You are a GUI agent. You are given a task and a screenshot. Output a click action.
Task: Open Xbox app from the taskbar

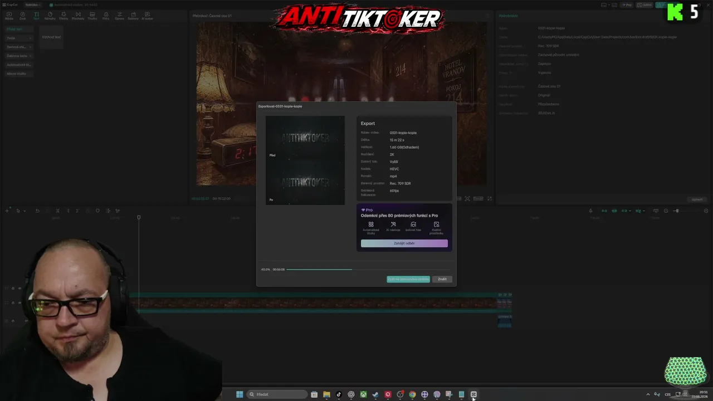tap(363, 394)
